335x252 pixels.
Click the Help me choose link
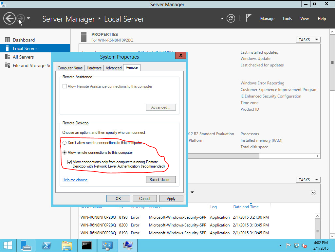tap(75, 180)
